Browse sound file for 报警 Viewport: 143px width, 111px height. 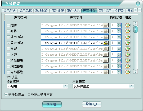coord(106,49)
